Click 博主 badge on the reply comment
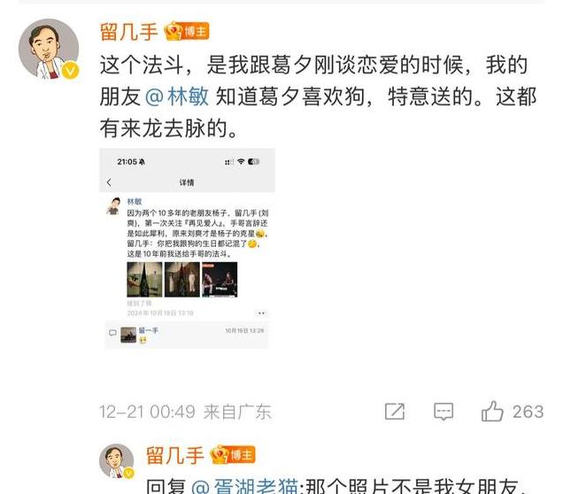This screenshot has width=563, height=494. point(233,455)
